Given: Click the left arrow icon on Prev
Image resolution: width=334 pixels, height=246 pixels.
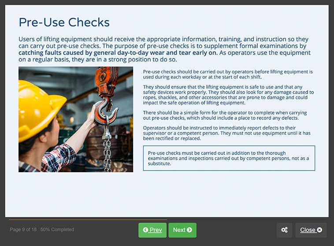Looking at the screenshot, I should coord(145,230).
